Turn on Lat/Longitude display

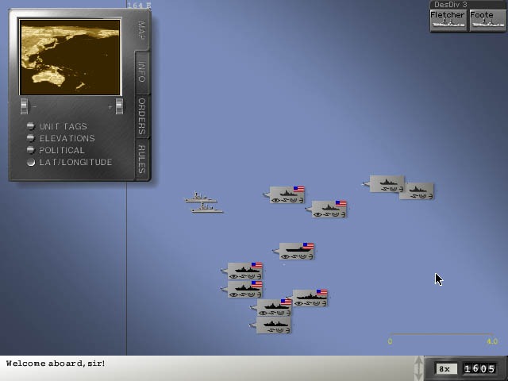pyautogui.click(x=31, y=162)
